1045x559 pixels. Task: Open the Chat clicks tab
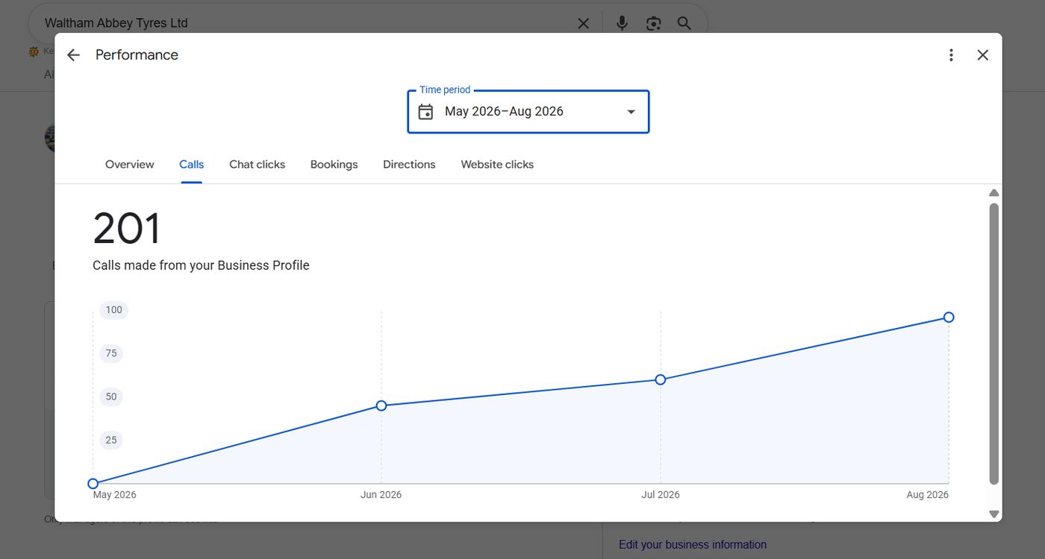tap(258, 165)
